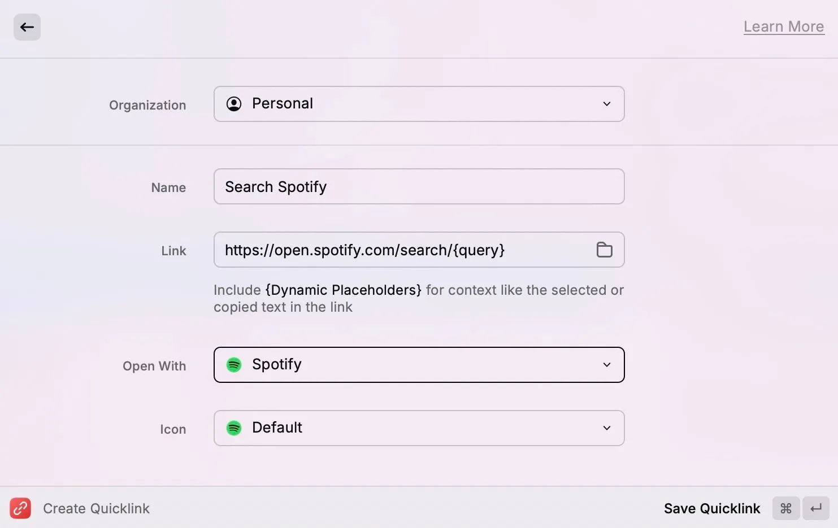Click the red Quicklink icon at bottom left
The width and height of the screenshot is (838, 528).
coord(20,508)
